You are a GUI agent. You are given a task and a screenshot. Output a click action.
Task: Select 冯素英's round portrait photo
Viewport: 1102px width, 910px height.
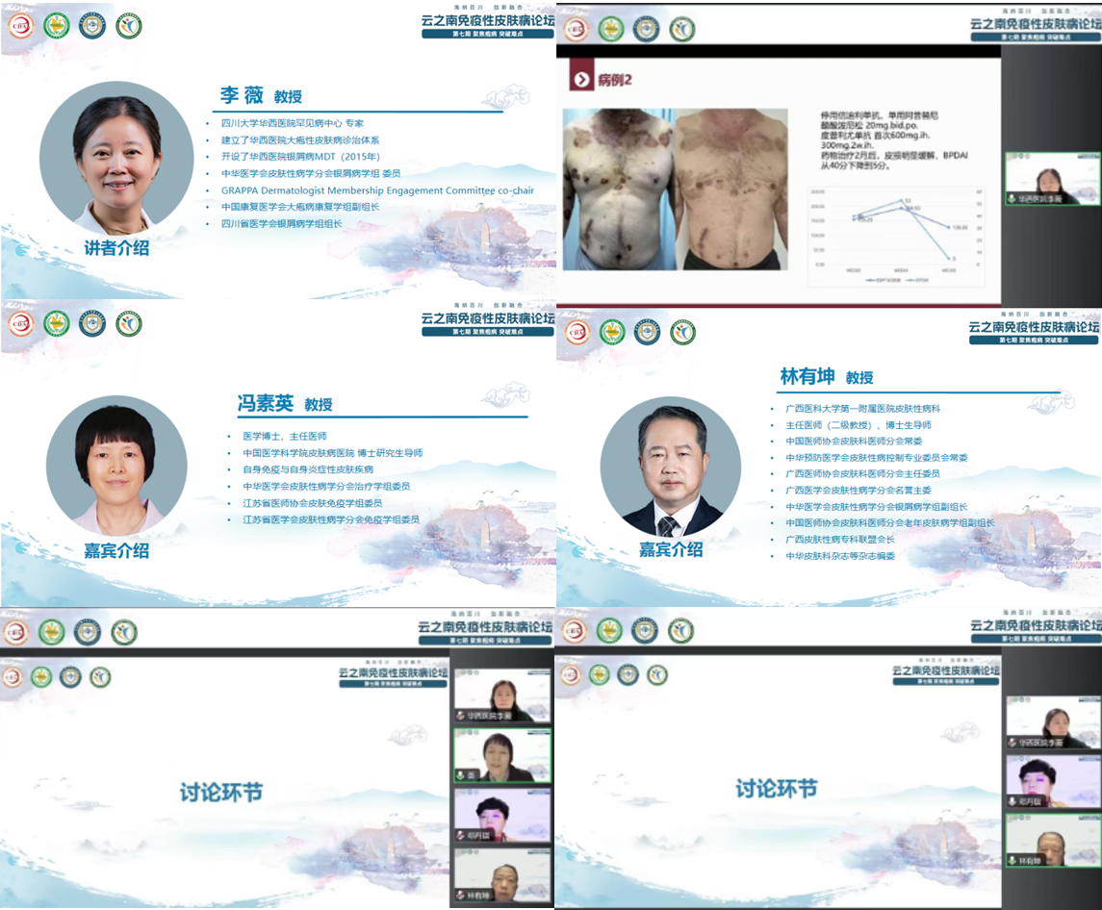tap(115, 465)
